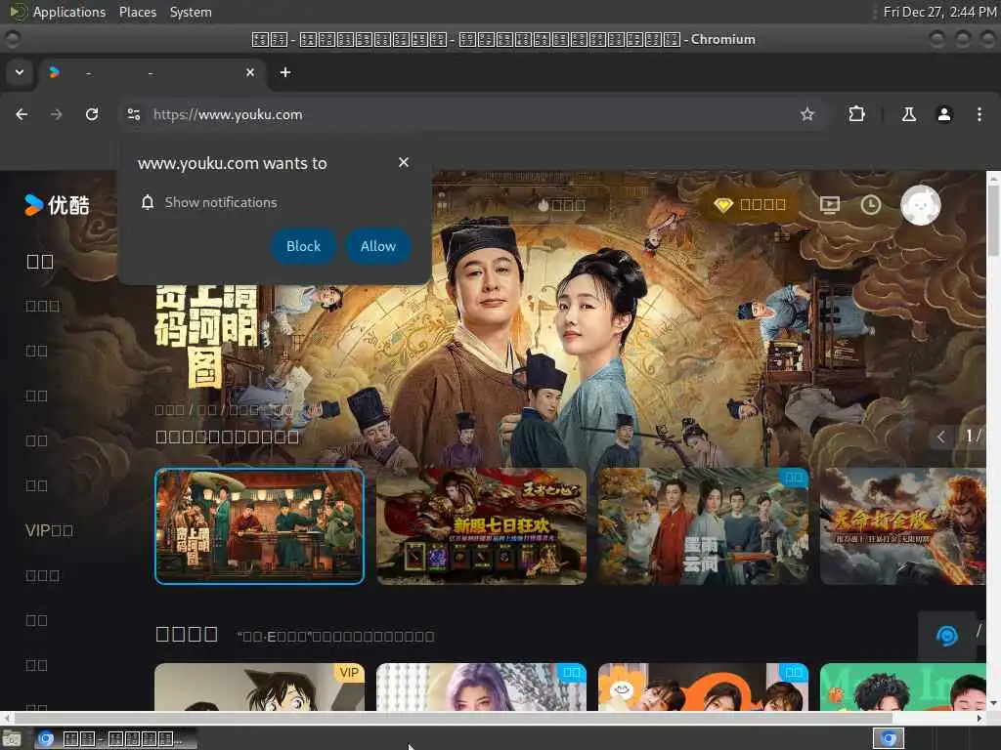The height and width of the screenshot is (750, 1001).
Task: Bookmark this page with the star icon
Action: 807,114
